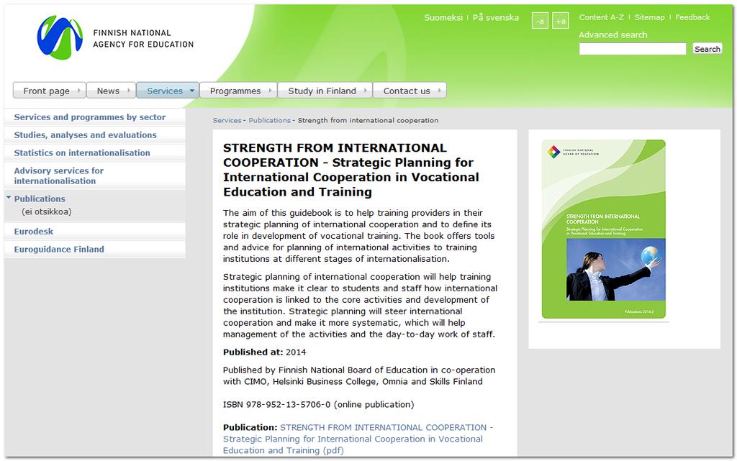Viewport: 737px width, 461px height.
Task: Open Services and programmes by sector
Action: coord(90,117)
